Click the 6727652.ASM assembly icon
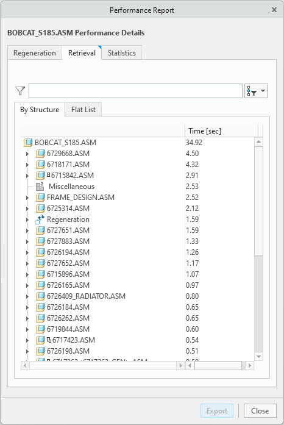The height and width of the screenshot is (425, 284). tap(40, 263)
